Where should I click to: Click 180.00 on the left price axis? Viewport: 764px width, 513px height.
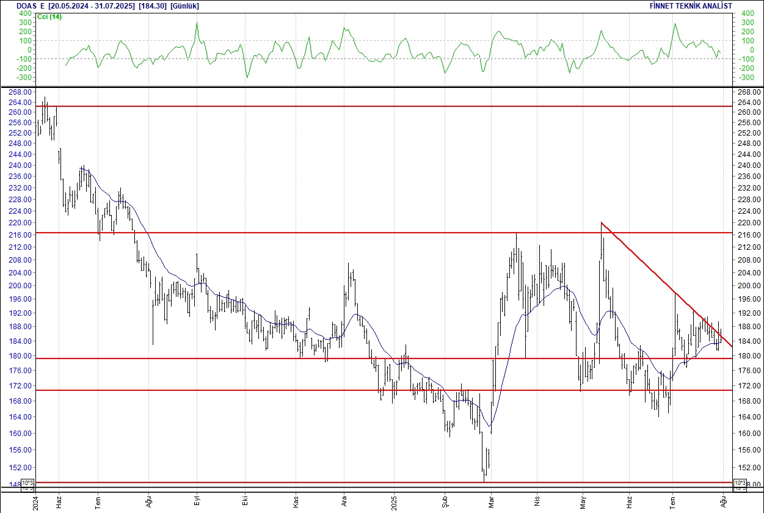[21, 356]
